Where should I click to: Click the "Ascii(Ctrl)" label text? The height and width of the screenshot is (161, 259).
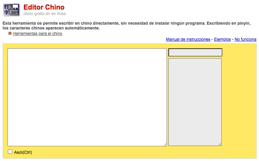[23, 152]
